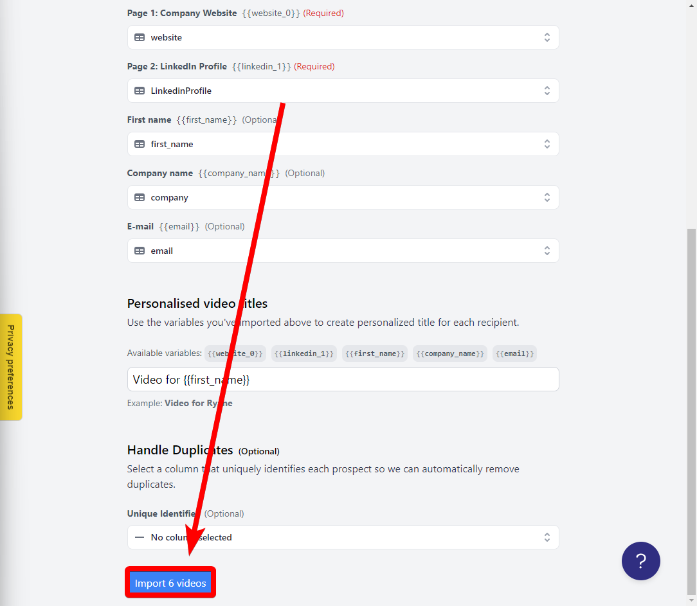Insert the {{website_0}} variable chip
Screen dimensions: 697x606
[235, 353]
